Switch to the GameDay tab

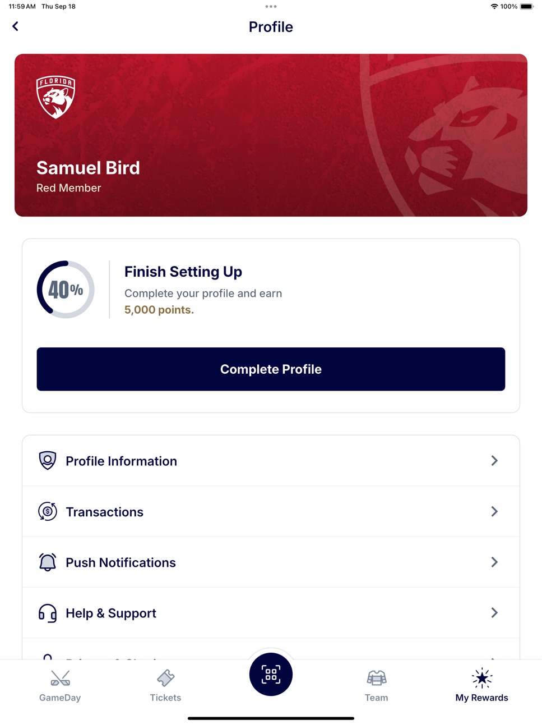tap(60, 686)
